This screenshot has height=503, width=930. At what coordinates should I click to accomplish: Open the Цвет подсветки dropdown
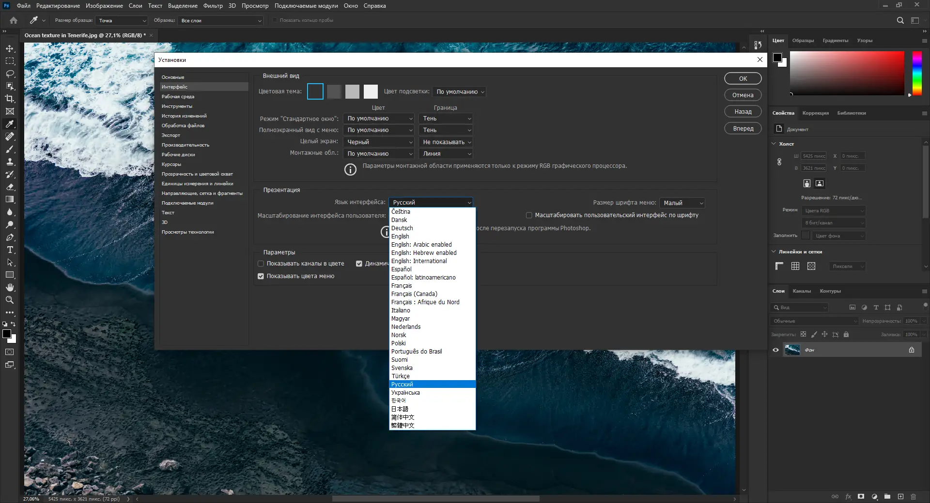[459, 92]
